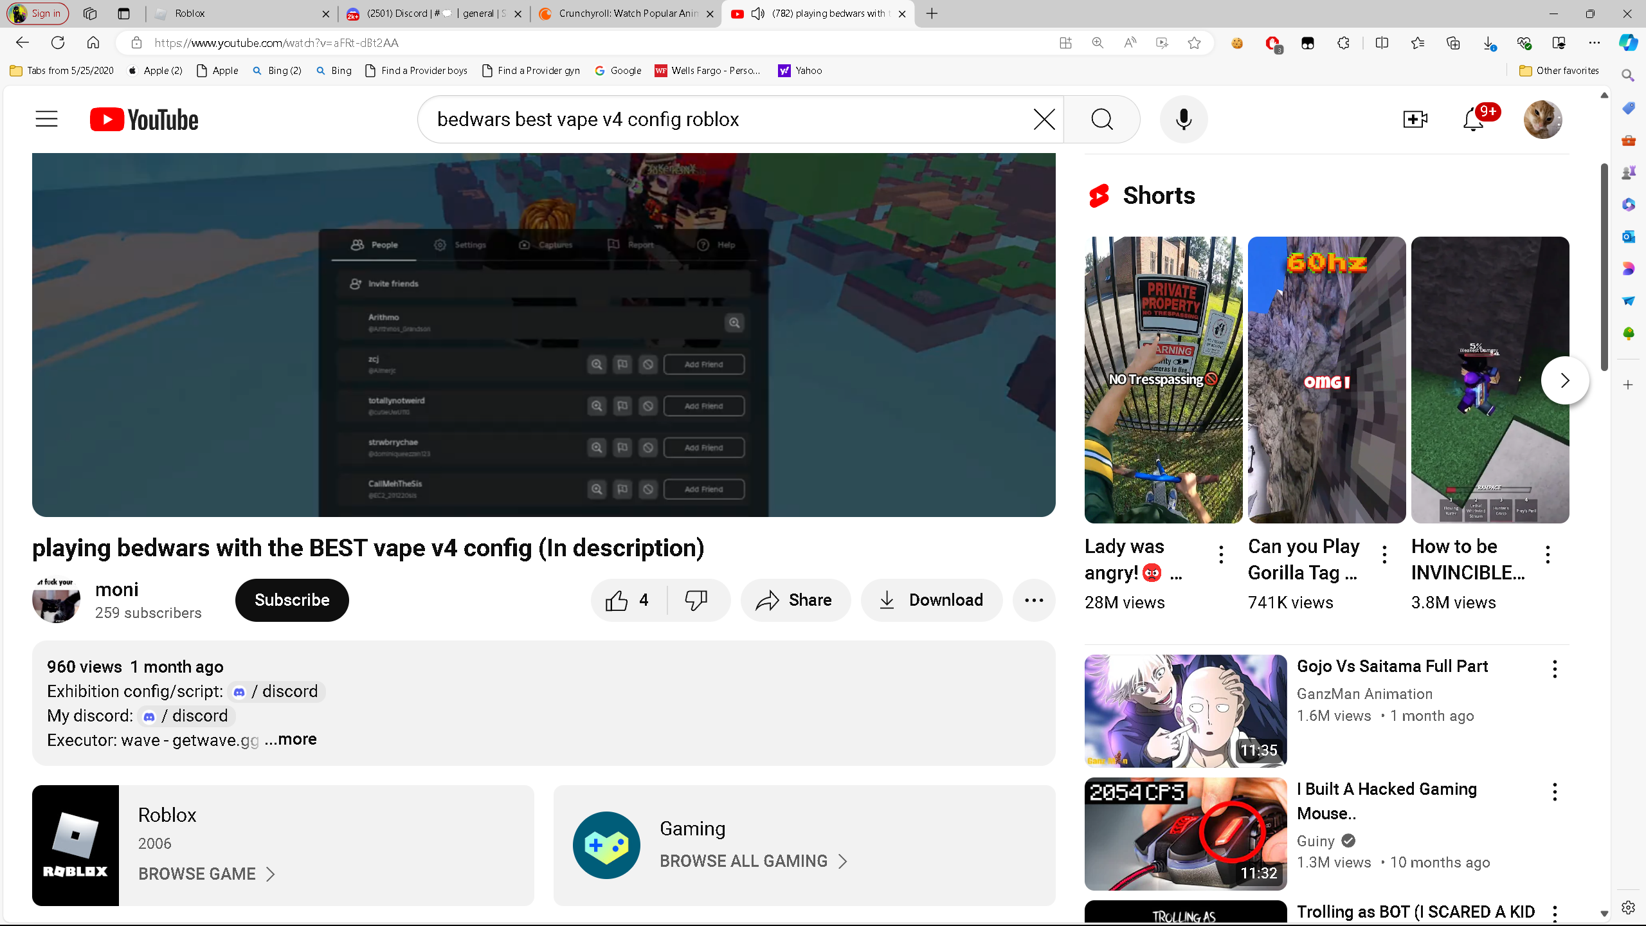
Task: Open the I Built A Hacked Gaming Mouse thumbnail
Action: coord(1185,833)
